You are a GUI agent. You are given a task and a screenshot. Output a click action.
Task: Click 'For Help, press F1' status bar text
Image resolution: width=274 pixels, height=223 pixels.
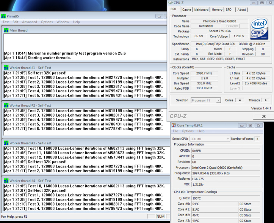[14, 217]
